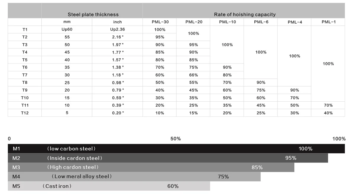
Task: Click the Steel plate thickness header
Action: [93, 14]
